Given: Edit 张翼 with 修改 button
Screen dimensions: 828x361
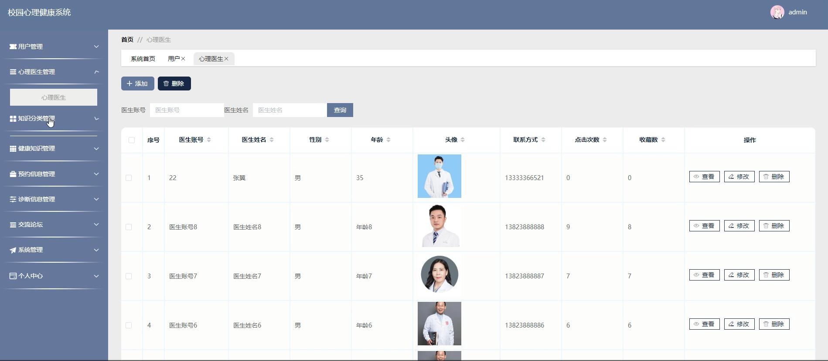Looking at the screenshot, I should click(739, 177).
